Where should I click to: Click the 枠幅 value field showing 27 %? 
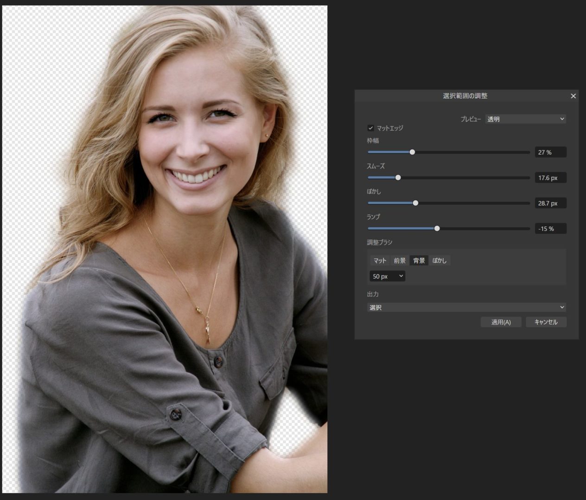pyautogui.click(x=550, y=152)
